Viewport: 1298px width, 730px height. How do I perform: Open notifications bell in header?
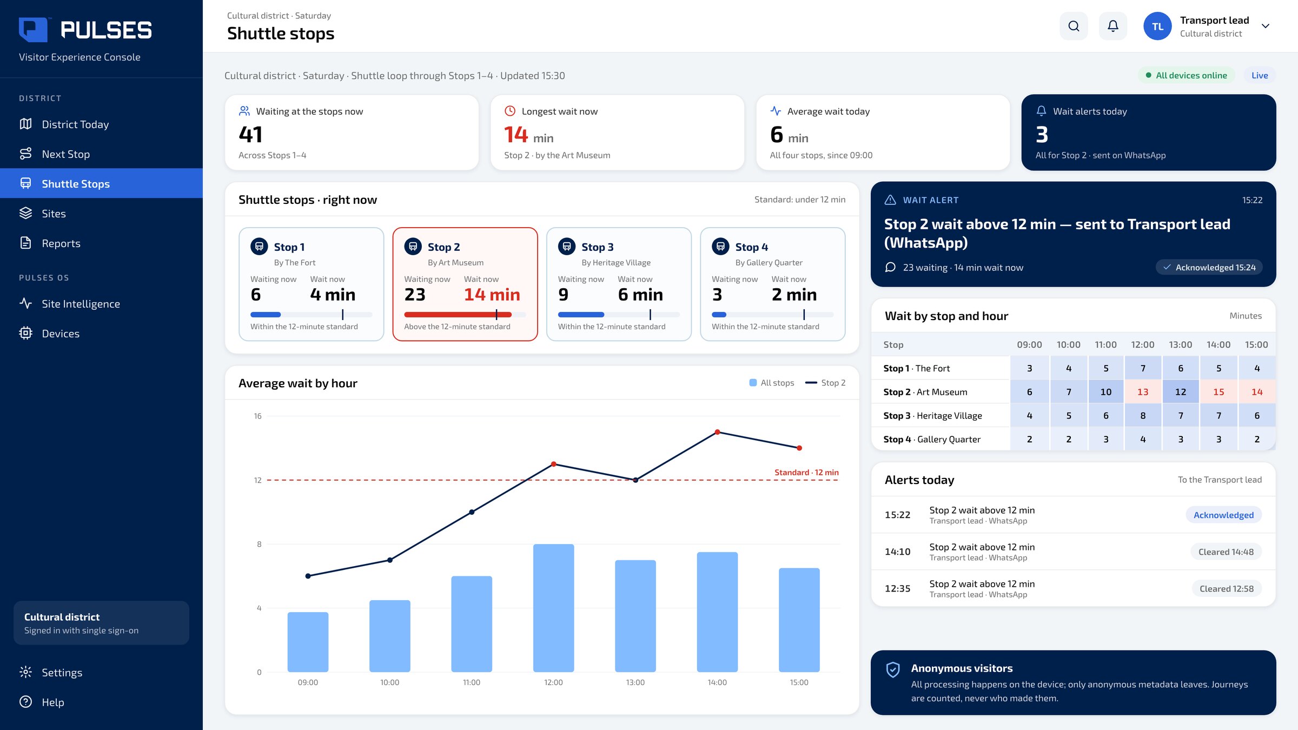pos(1113,26)
